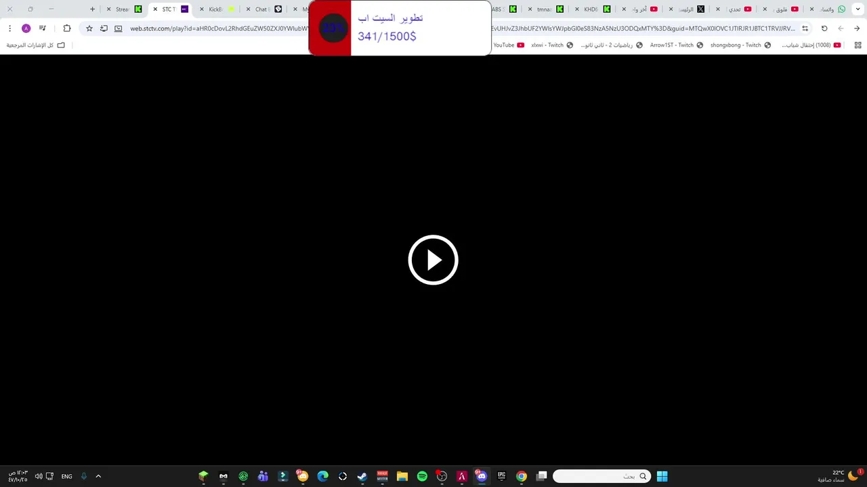Open the media controls icon

coord(42,28)
